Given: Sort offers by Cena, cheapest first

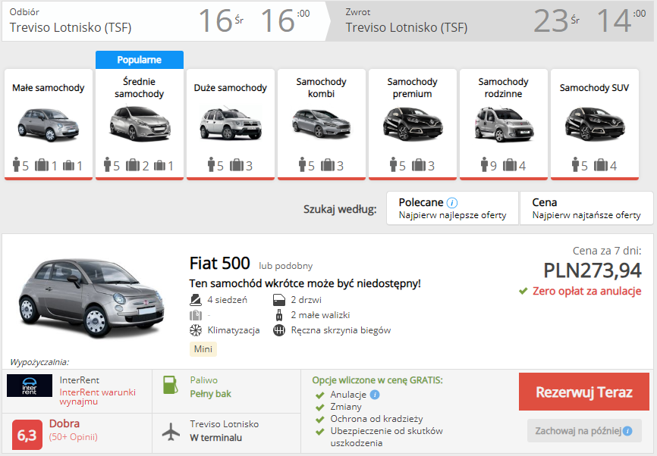Looking at the screenshot, I should (x=586, y=208).
